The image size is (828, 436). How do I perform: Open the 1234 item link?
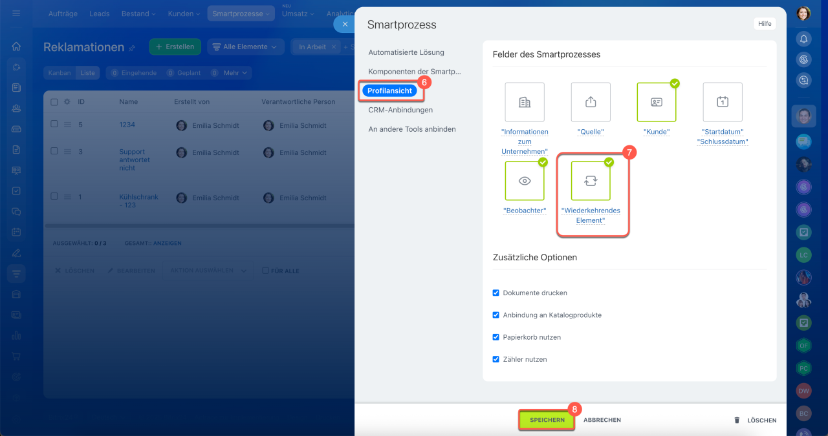pyautogui.click(x=127, y=125)
